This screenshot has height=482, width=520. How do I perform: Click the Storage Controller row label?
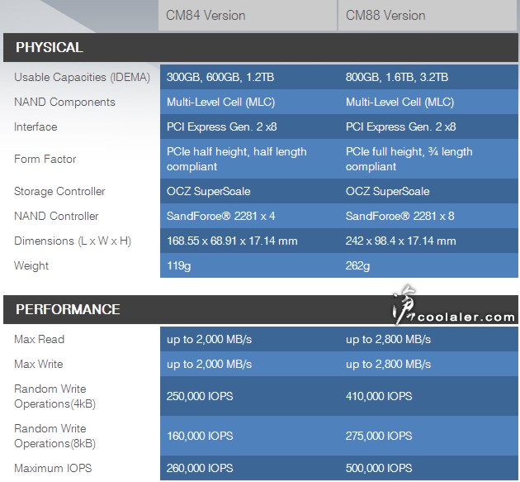tap(59, 191)
